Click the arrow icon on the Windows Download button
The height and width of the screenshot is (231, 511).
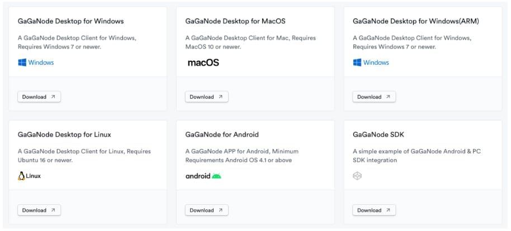53,97
